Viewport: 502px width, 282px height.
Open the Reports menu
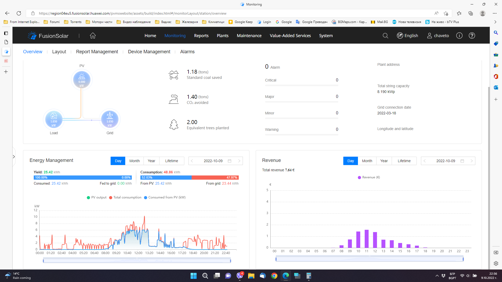pos(201,36)
